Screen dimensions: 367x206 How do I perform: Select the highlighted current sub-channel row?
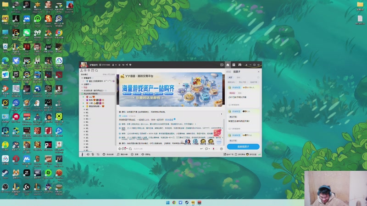pyautogui.click(x=97, y=94)
